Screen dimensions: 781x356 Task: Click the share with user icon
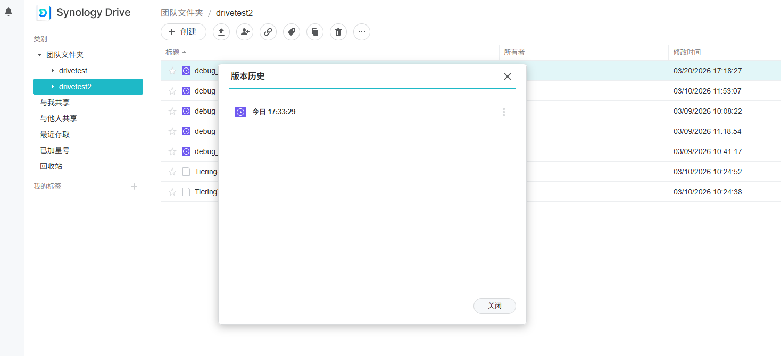tap(245, 32)
